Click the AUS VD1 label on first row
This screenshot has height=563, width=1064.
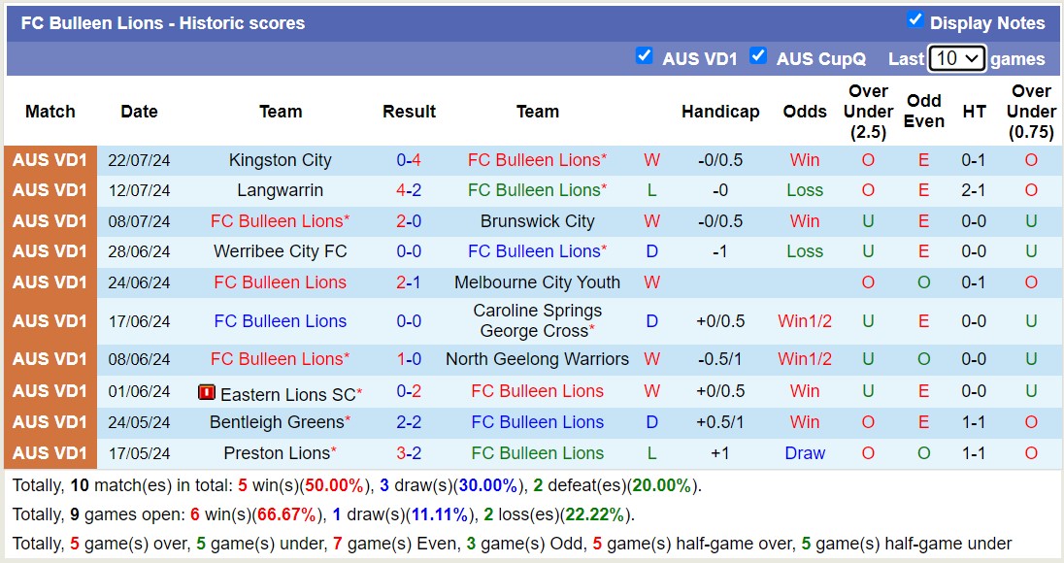point(50,159)
